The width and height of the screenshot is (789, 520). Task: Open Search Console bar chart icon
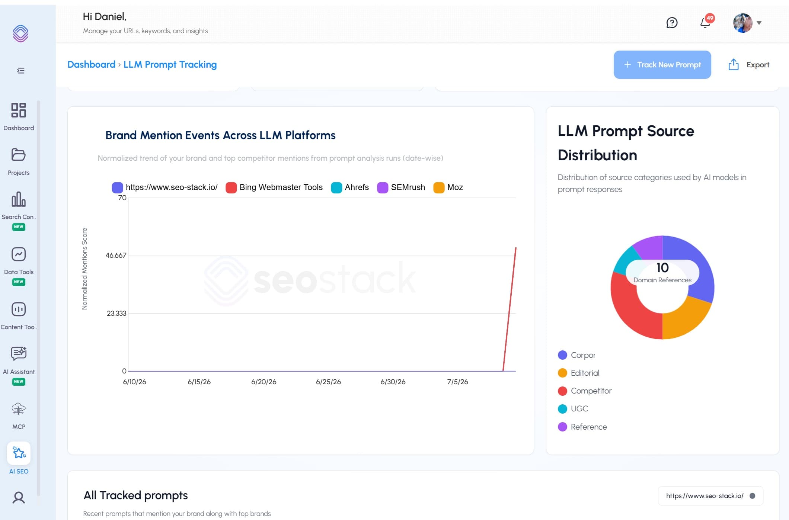click(19, 199)
